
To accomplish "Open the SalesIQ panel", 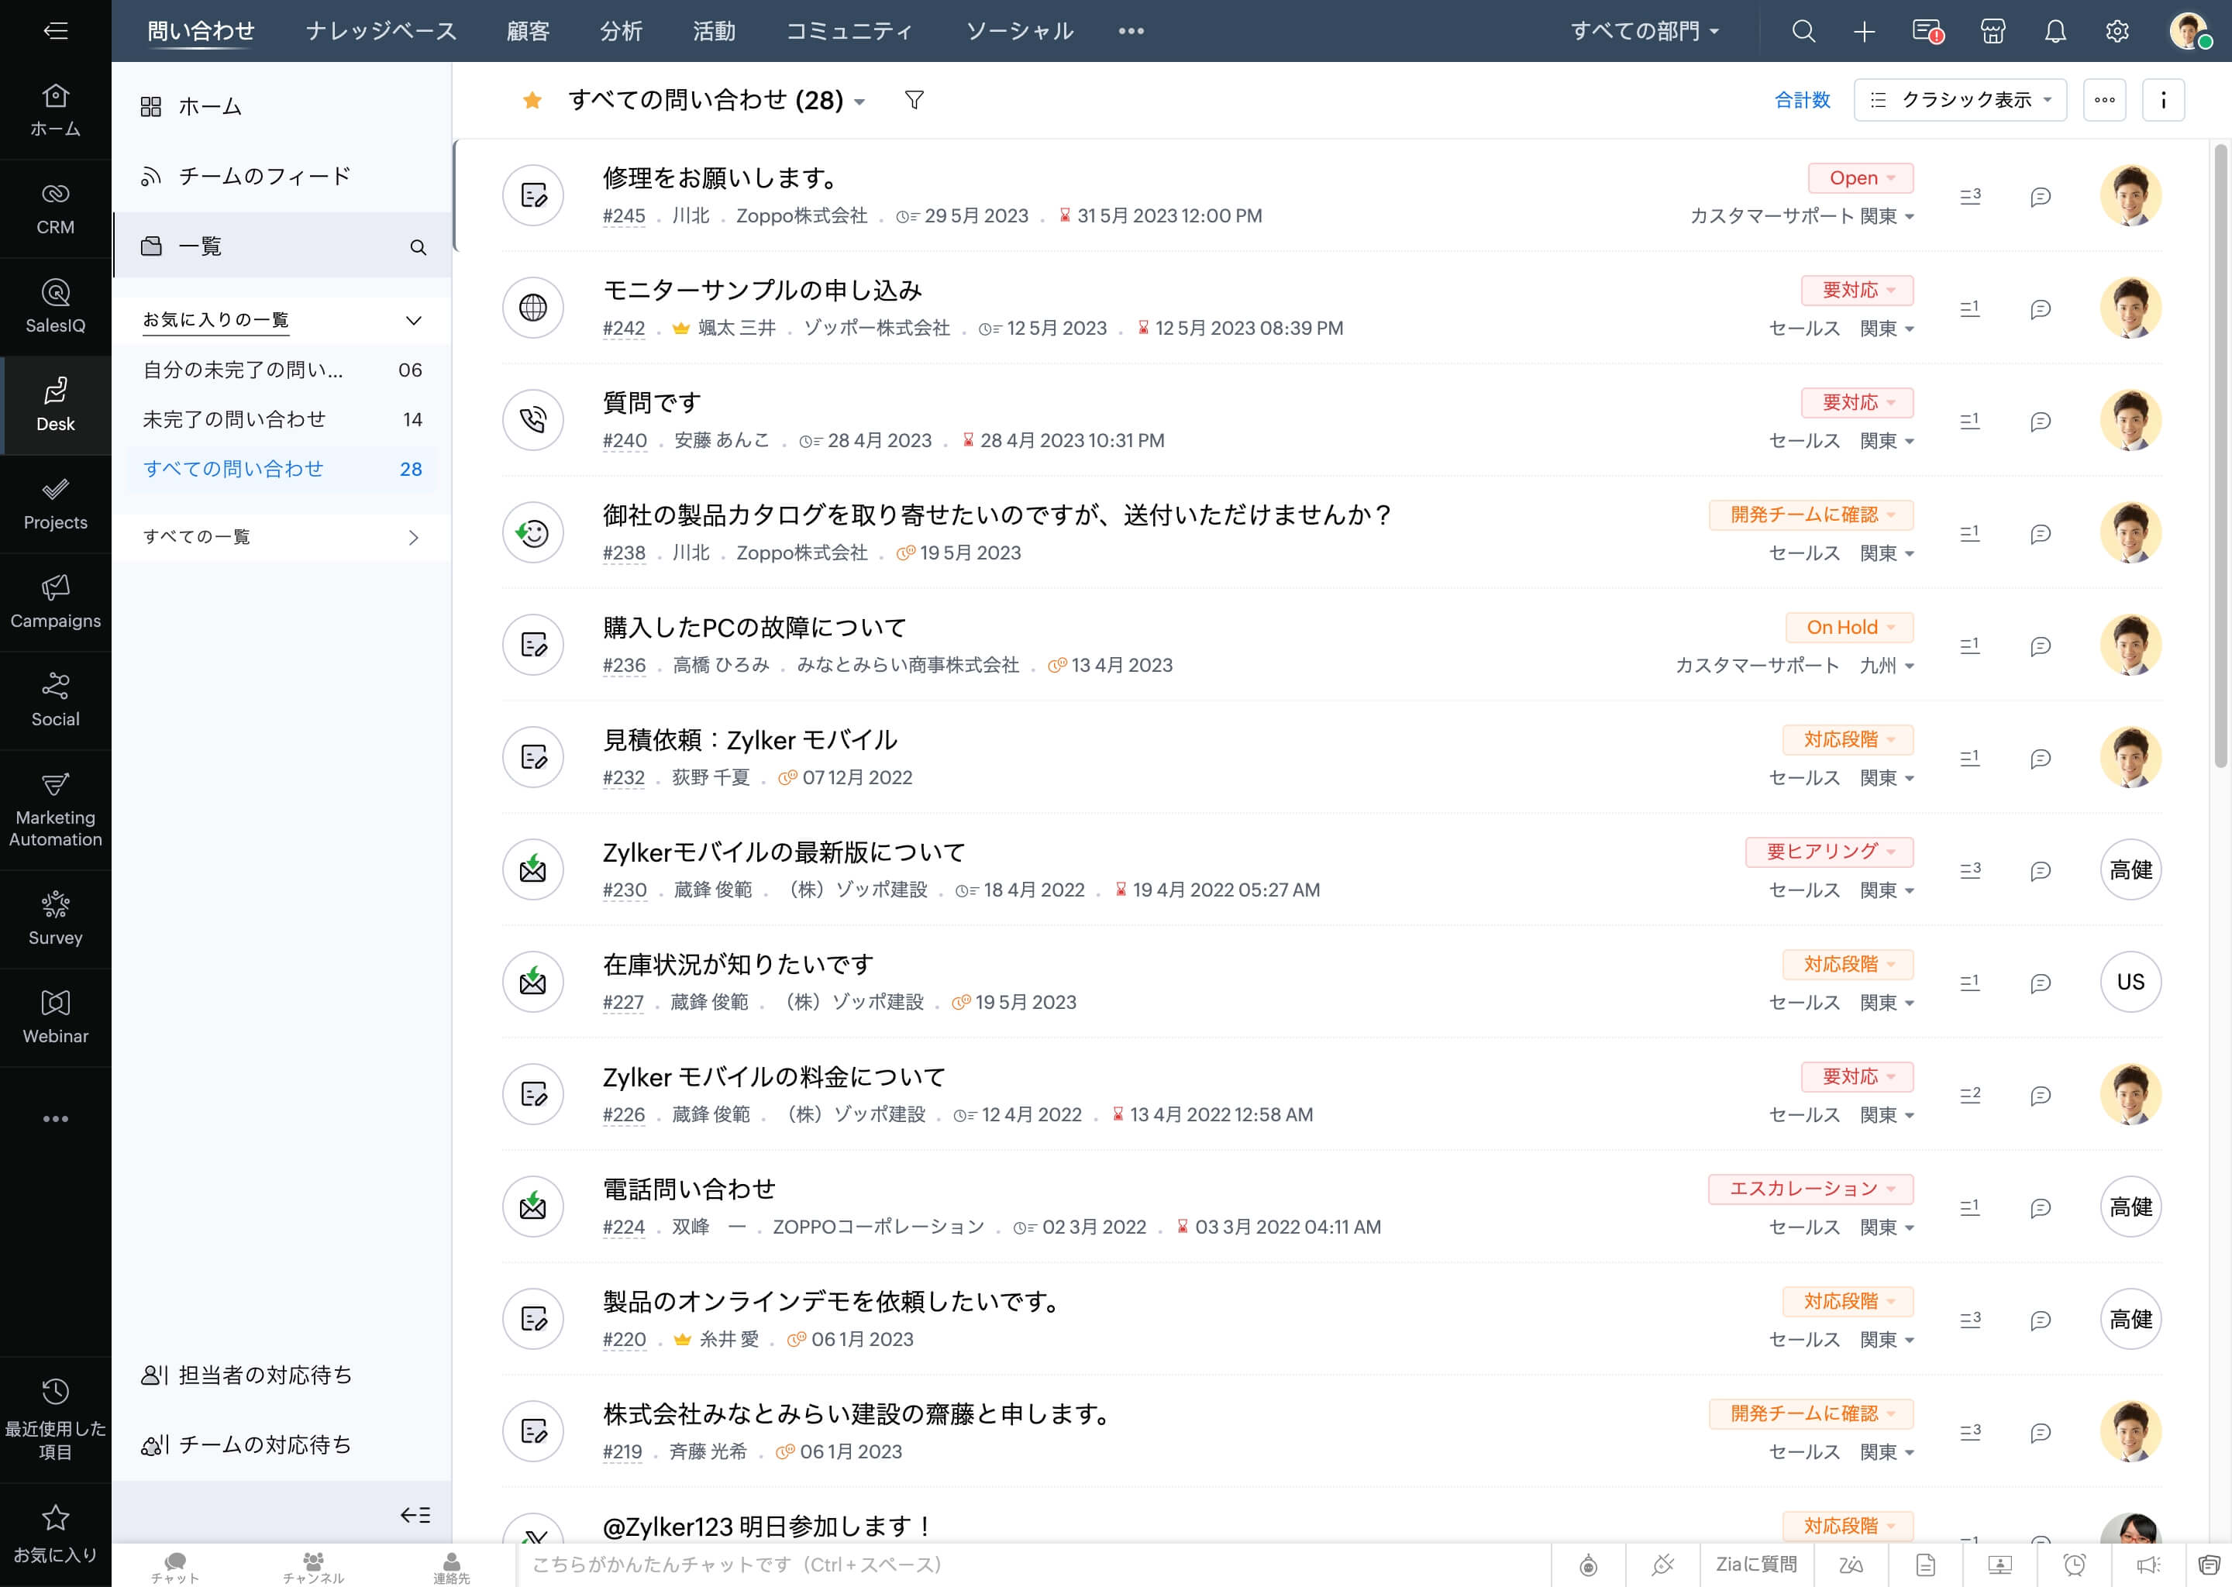I will click(x=55, y=301).
